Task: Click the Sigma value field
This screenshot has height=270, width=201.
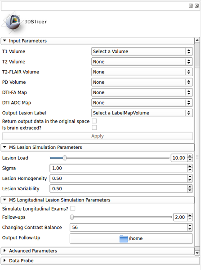Action: point(119,168)
